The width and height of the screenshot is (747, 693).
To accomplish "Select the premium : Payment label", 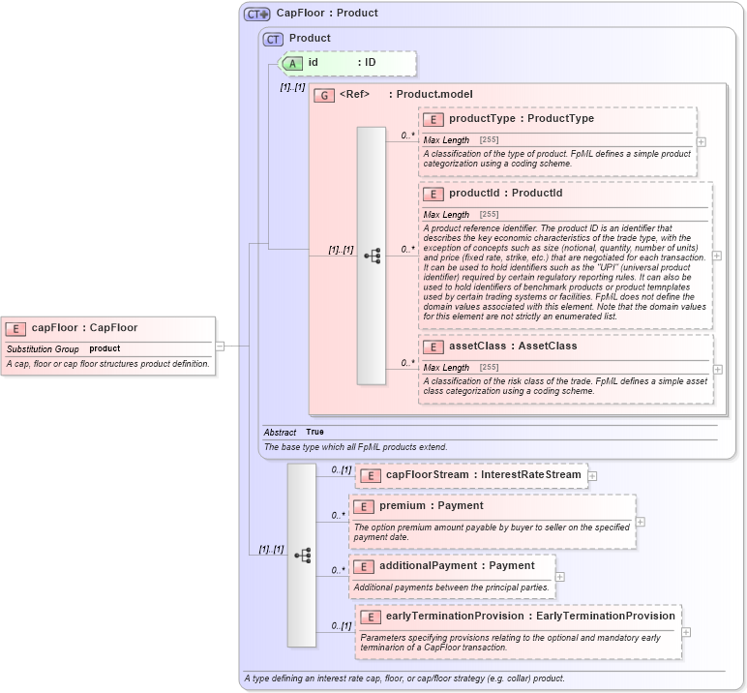I will [432, 505].
